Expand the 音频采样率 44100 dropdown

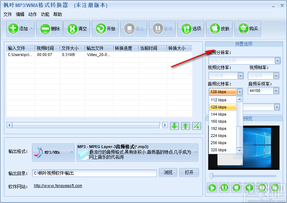276,91
